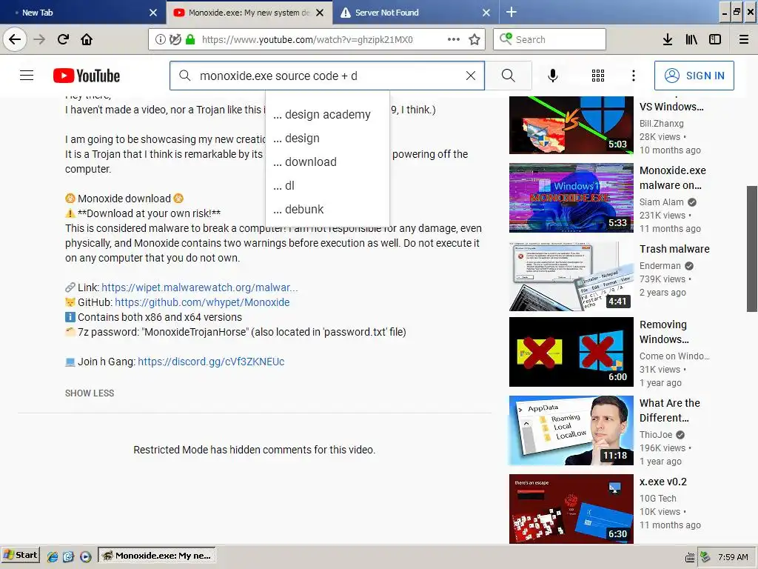Open the x.exe v0.2 video thumbnail
Screen dimensions: 758x569
click(571, 509)
